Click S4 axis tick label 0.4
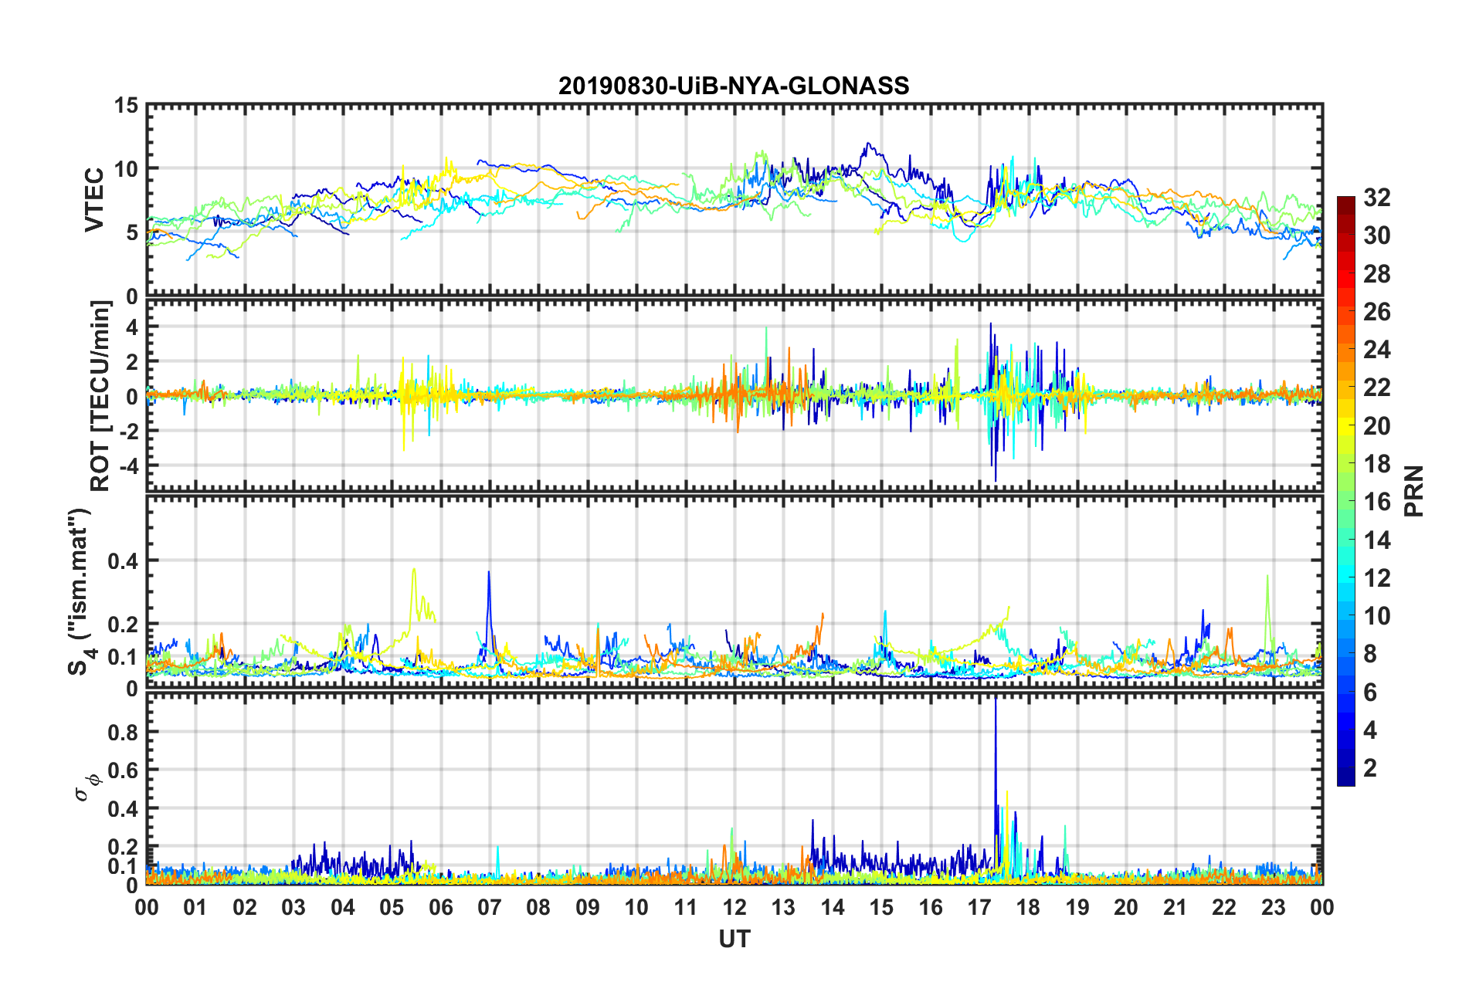Screen dimensions: 1469x982 coord(123,561)
